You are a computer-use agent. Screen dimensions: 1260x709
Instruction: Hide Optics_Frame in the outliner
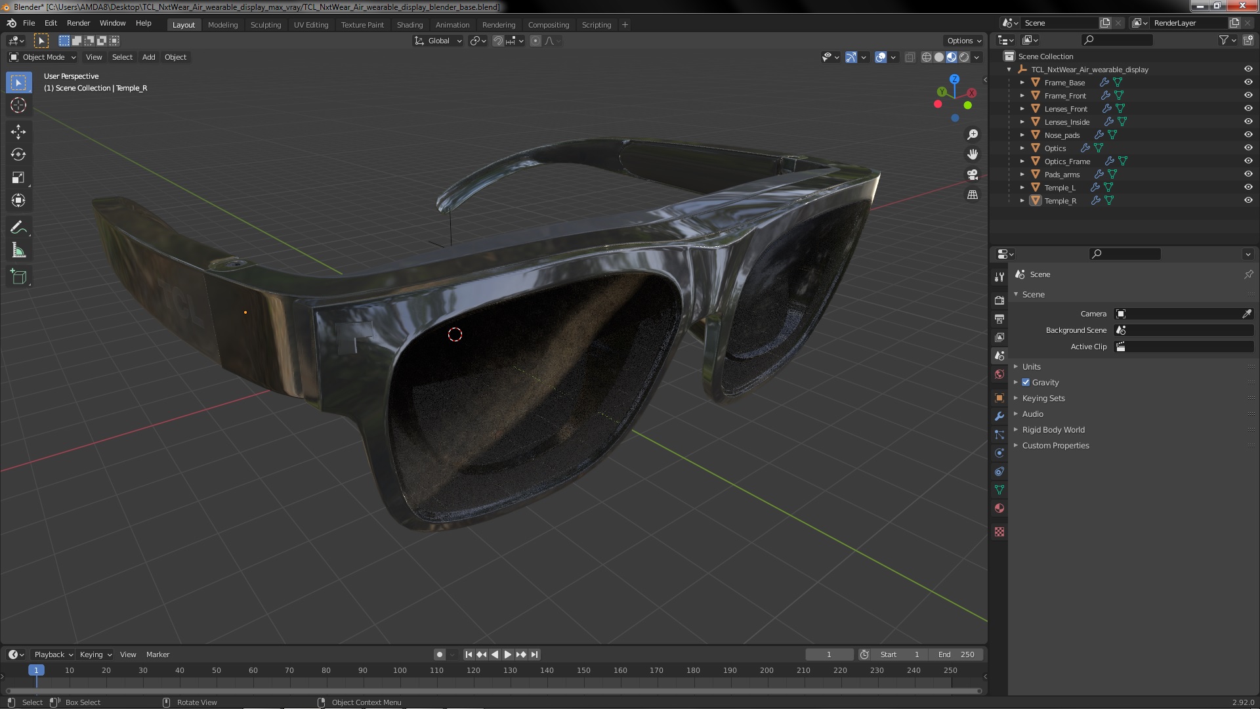[1248, 161]
